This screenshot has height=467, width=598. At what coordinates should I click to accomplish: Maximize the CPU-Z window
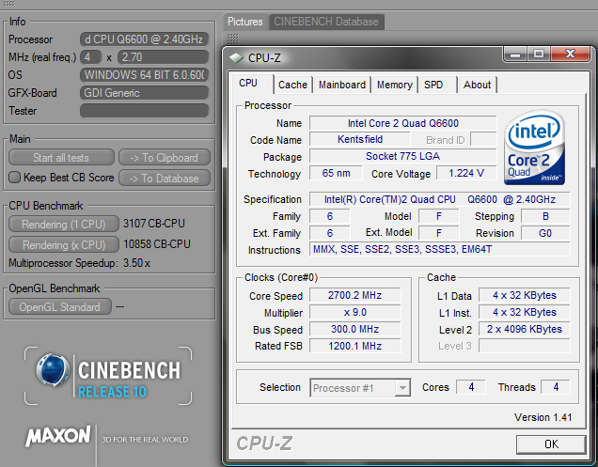(539, 54)
